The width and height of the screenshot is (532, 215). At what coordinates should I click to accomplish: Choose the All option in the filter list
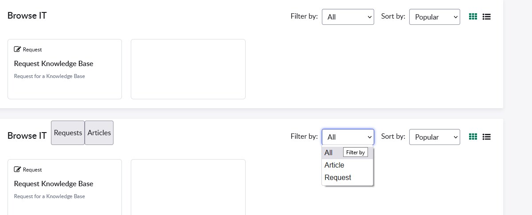pyautogui.click(x=329, y=152)
